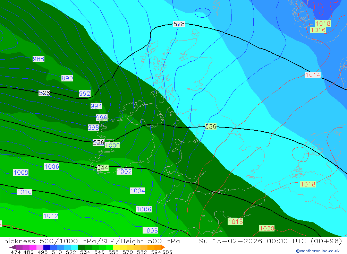Select legend value 534
347x254 pixels.
85,252
